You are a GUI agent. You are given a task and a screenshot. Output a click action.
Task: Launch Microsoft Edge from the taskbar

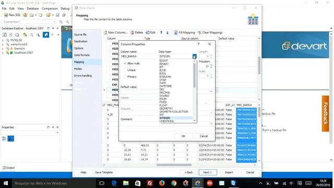pos(114,183)
